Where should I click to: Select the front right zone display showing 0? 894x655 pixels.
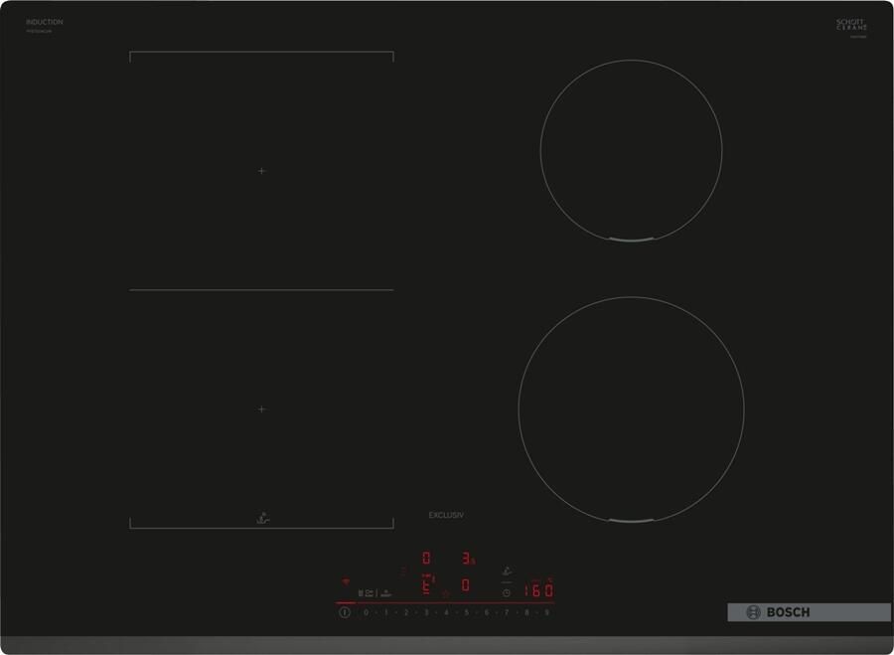[466, 584]
